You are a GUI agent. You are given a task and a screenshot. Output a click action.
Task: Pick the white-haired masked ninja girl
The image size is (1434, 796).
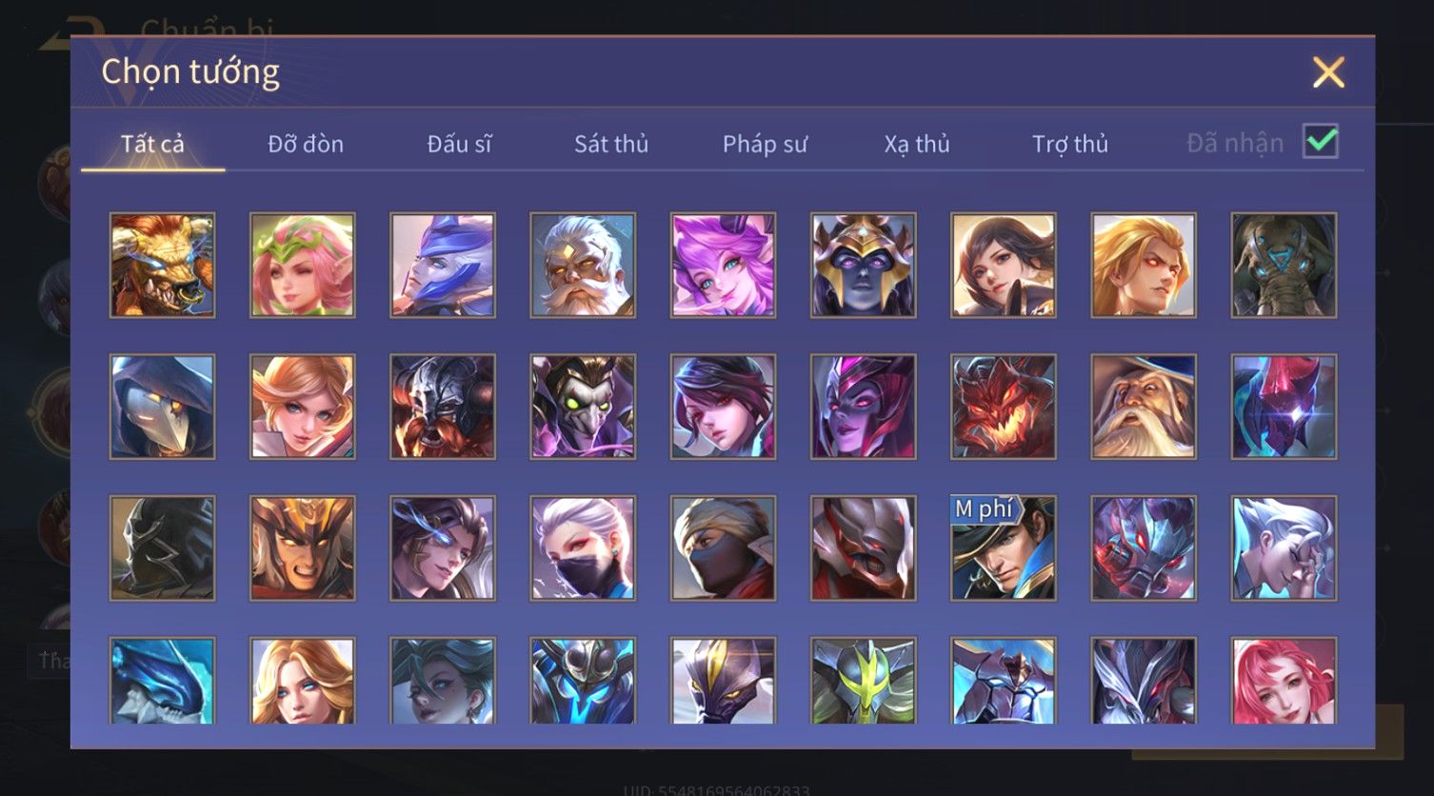point(583,547)
